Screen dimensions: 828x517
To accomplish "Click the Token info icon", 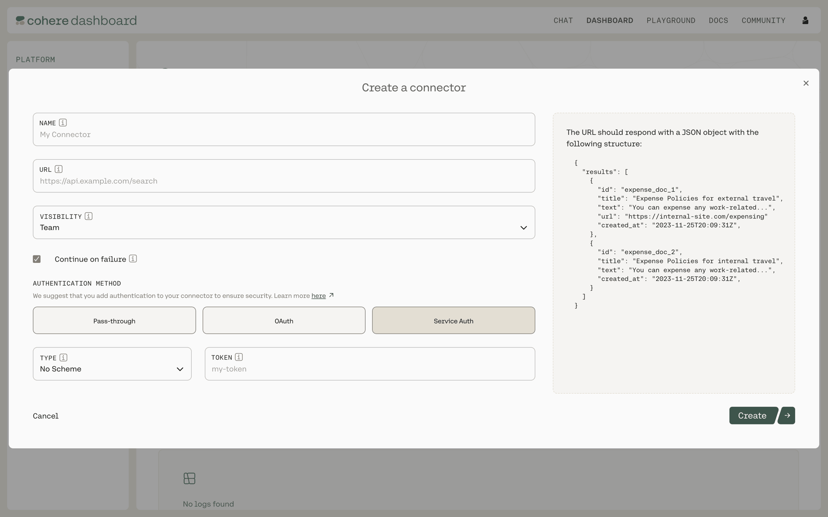I will [238, 357].
